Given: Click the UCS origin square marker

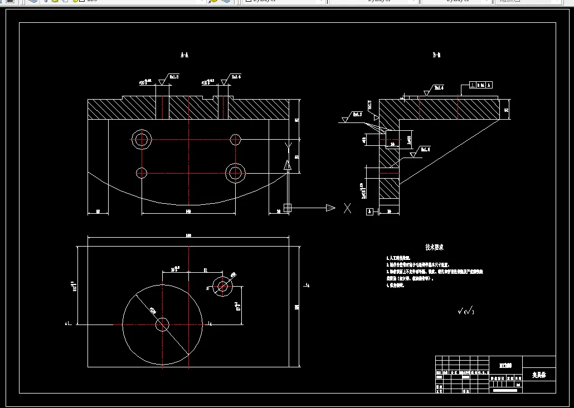Looking at the screenshot, I should point(288,208).
